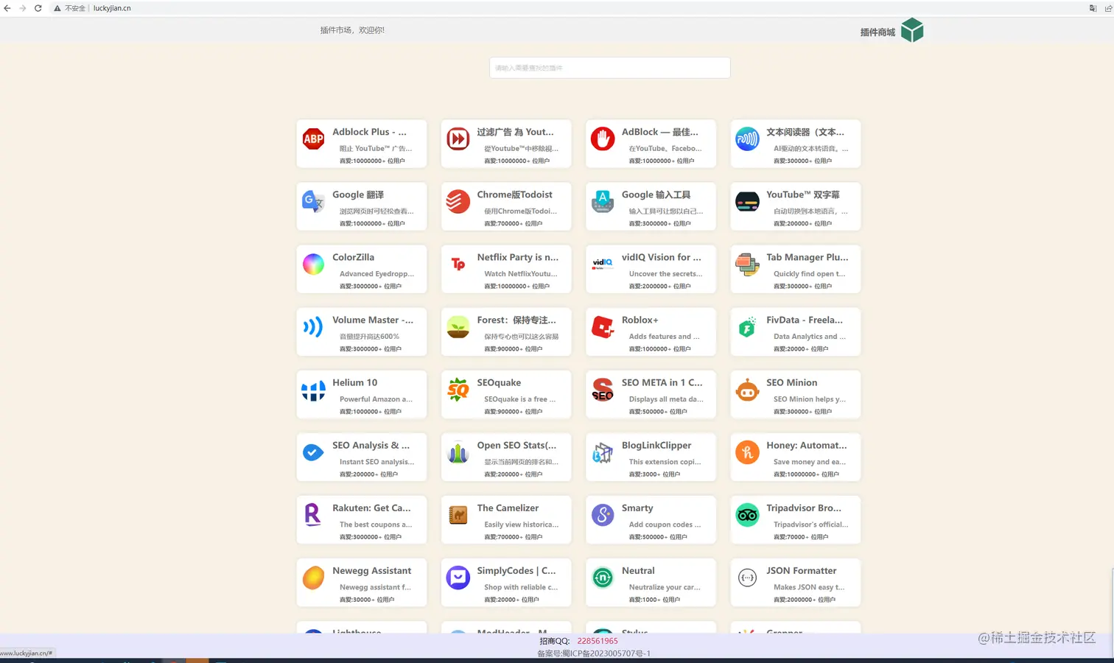
Task: Click the Open SEO Stats chart icon
Action: 458,452
